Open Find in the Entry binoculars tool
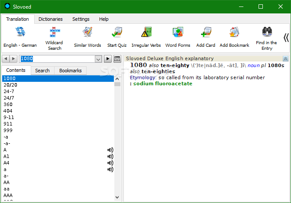 coord(267,39)
